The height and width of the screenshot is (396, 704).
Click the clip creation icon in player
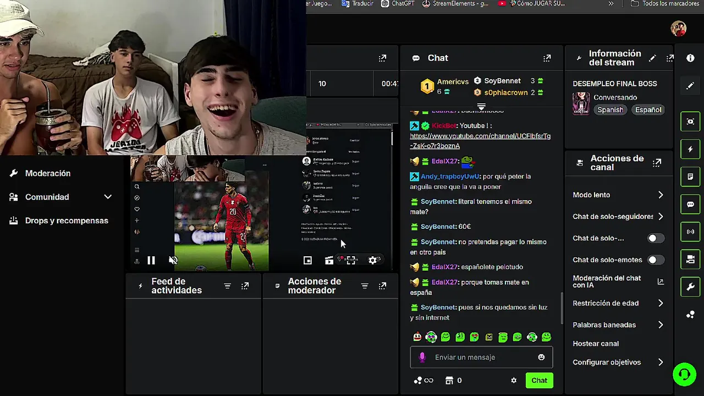pos(329,261)
